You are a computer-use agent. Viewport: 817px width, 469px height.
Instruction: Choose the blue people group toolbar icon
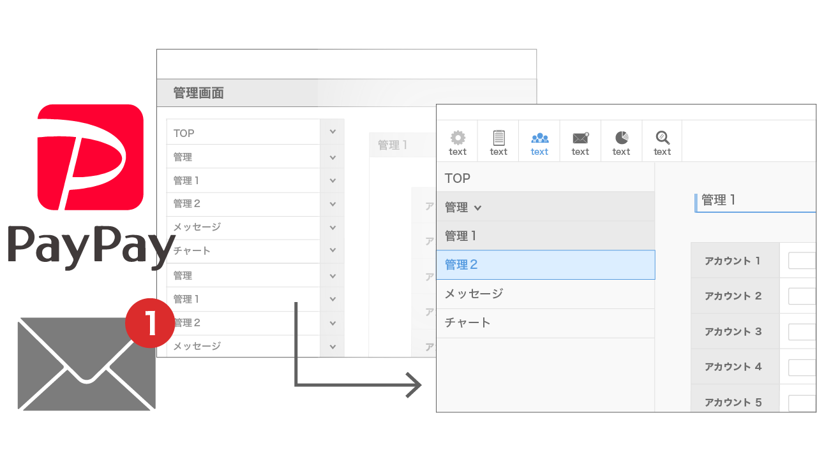(539, 137)
